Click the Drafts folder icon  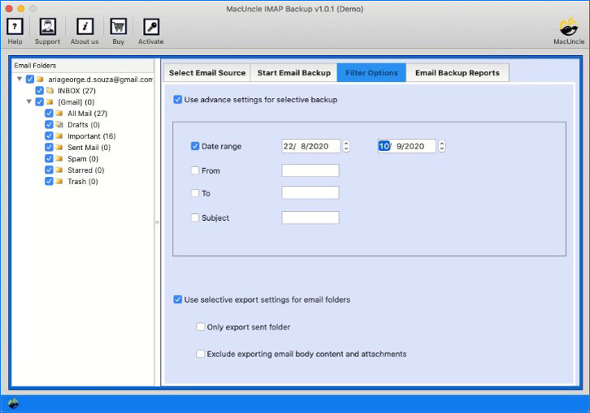[59, 125]
